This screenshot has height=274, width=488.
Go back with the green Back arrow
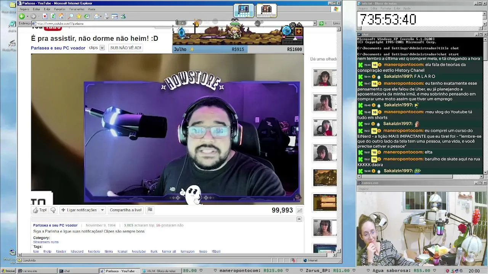coord(22,16)
